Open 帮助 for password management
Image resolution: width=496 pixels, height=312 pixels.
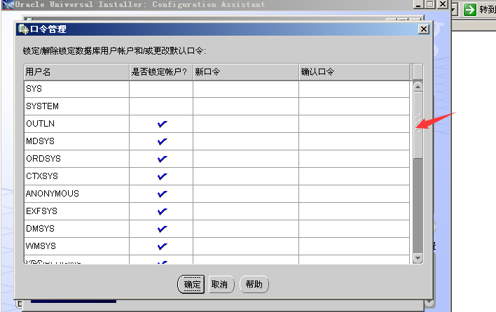(254, 284)
